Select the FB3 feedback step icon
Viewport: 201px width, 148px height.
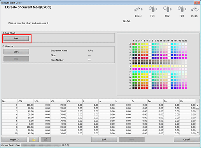point(182,9)
